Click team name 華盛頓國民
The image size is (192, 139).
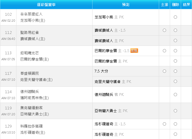29,73
